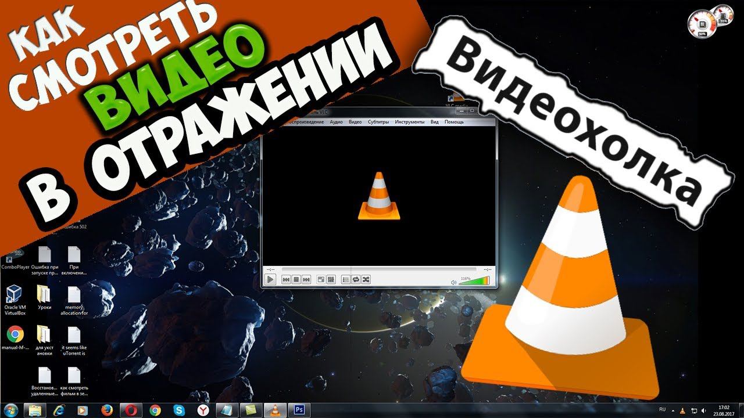This screenshot has width=744, height=418.
Task: Select the Восстанов... удаленные file
Action: [x=44, y=381]
